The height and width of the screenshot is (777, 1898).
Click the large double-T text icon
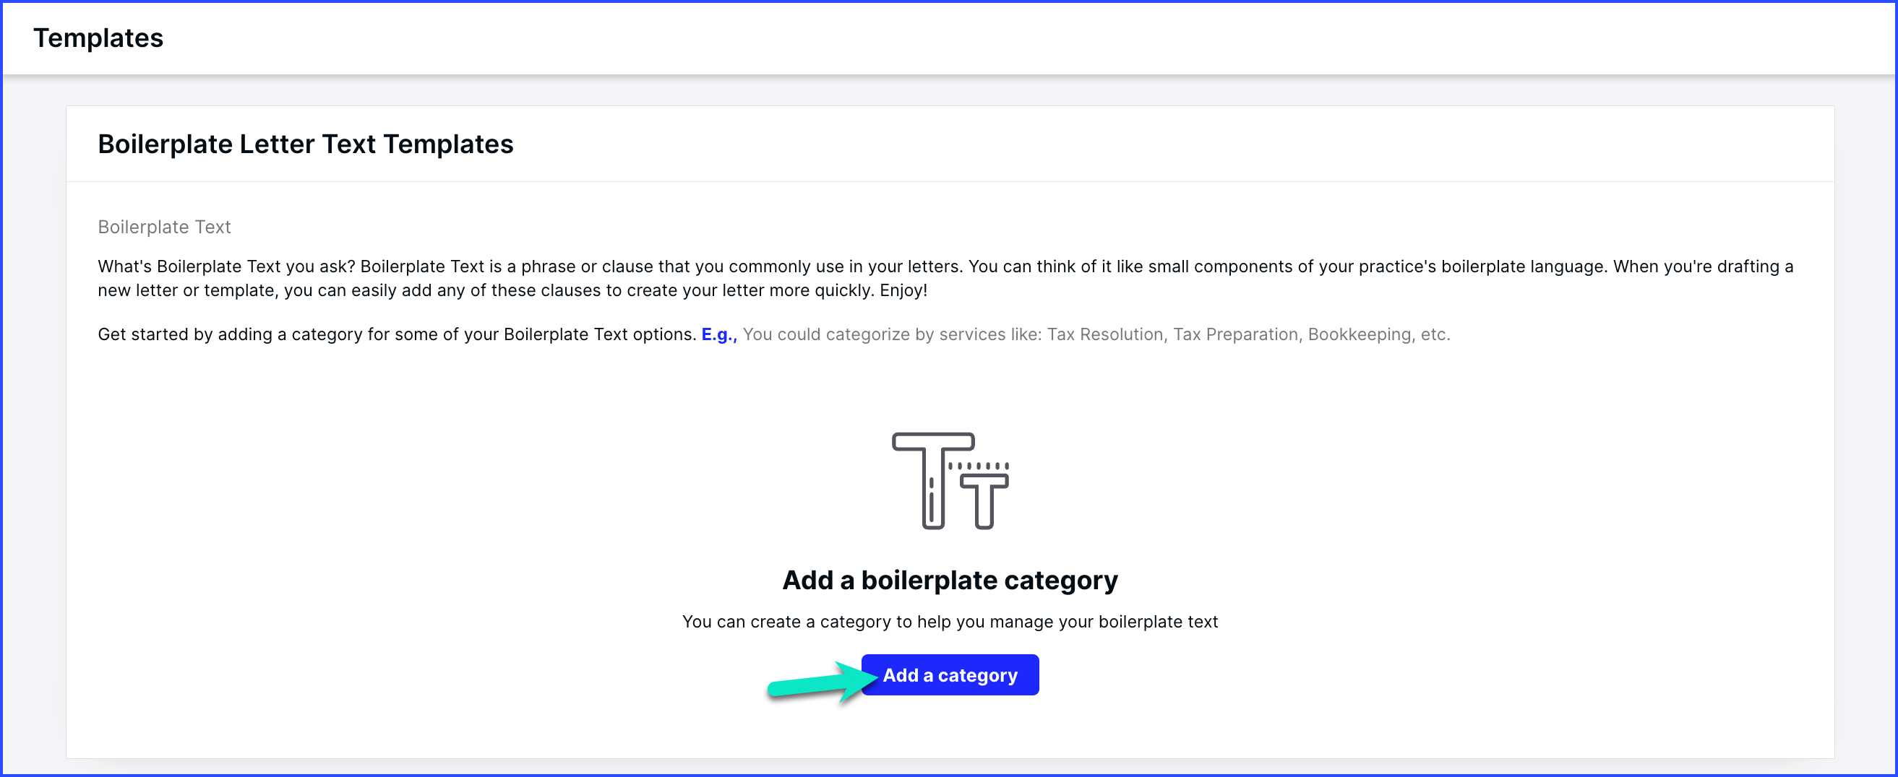[x=950, y=480]
